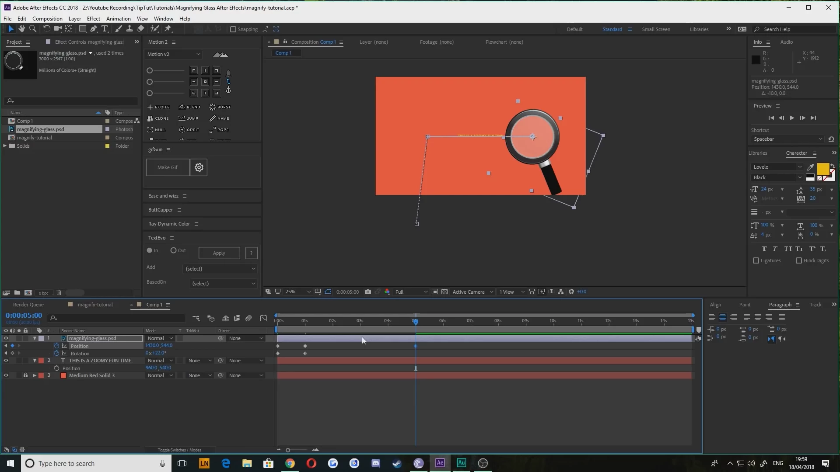Click the gifGun settings gear icon
Screen dimensions: 840x472
[199, 167]
